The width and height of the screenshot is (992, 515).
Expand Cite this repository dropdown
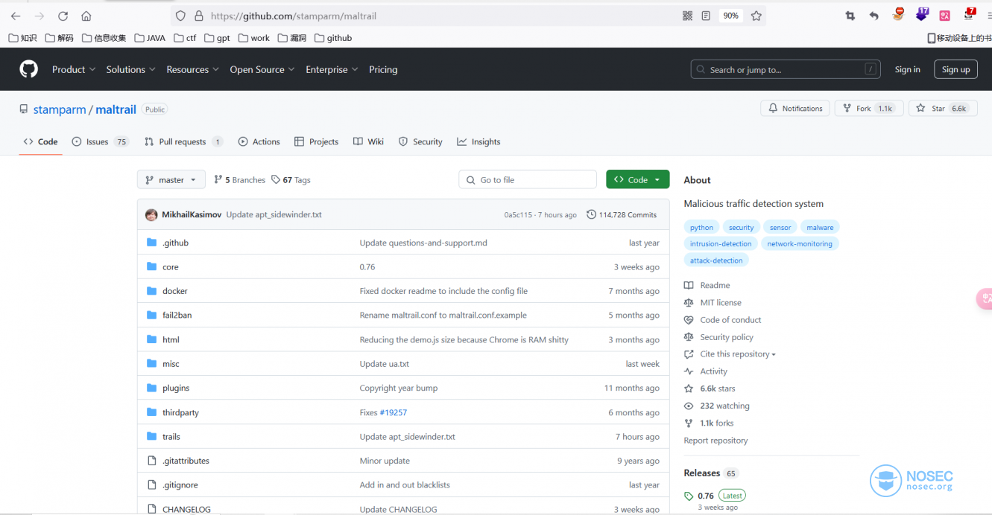738,354
